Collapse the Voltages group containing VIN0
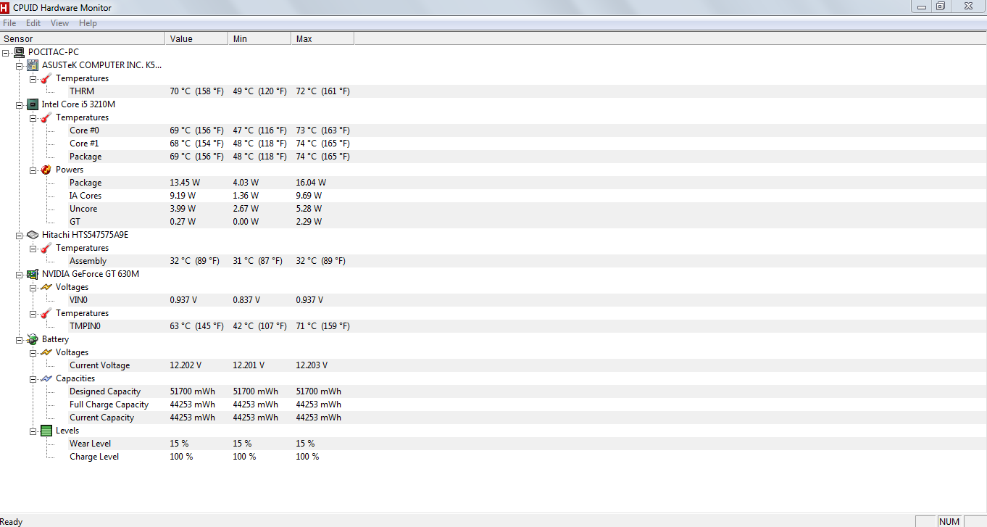 tap(33, 287)
